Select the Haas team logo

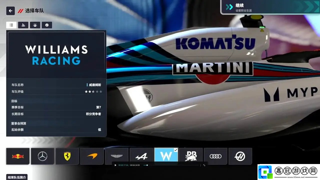click(x=240, y=156)
